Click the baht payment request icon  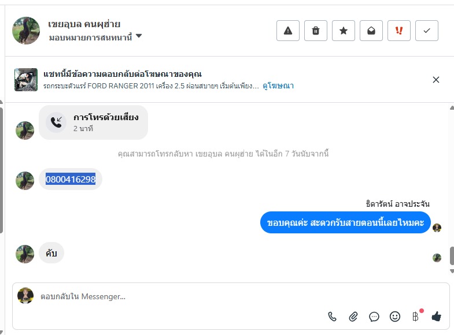tap(415, 316)
